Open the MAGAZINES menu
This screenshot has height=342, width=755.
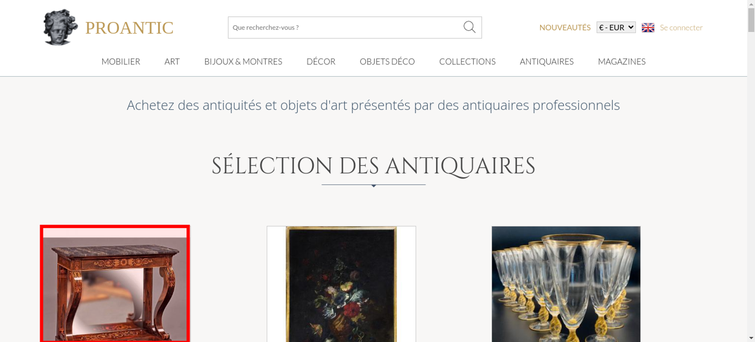click(x=622, y=61)
